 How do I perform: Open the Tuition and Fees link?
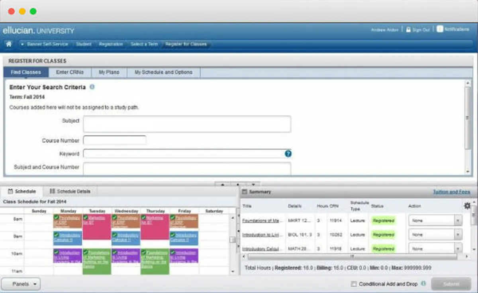[452, 192]
